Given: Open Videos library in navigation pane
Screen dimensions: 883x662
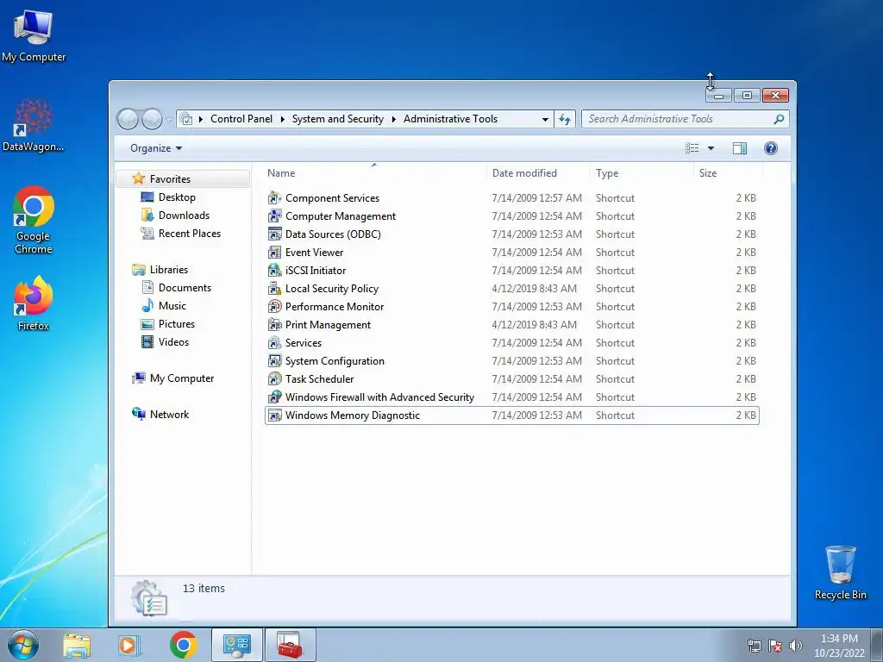Looking at the screenshot, I should coord(172,341).
